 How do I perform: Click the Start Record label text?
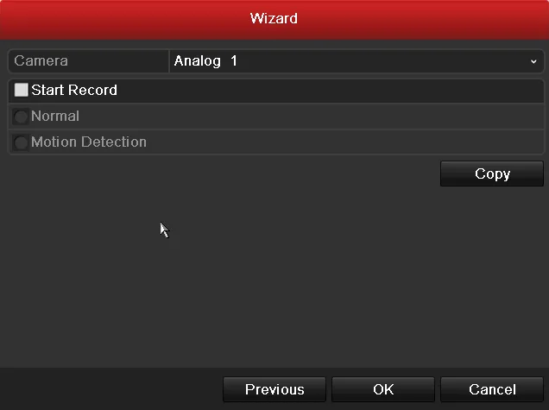pos(74,90)
